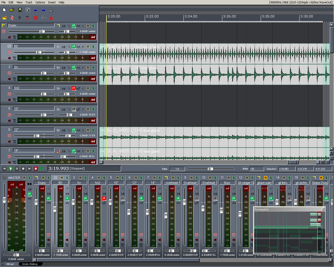Unmute the gitarre main strip in the mixer
The image size is (334, 267).
click(265, 178)
